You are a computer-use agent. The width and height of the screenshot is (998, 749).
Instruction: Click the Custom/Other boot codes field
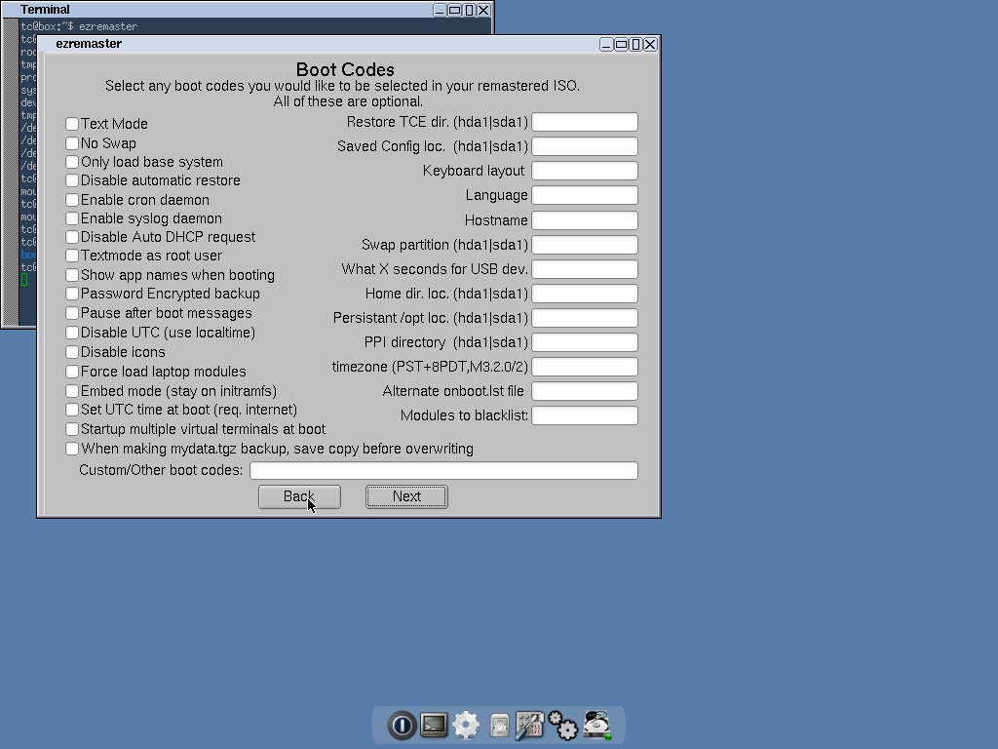click(443, 470)
